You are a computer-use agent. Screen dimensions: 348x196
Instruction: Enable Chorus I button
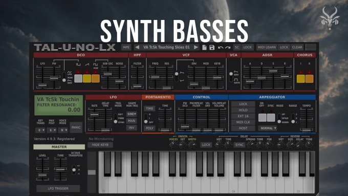point(301,79)
